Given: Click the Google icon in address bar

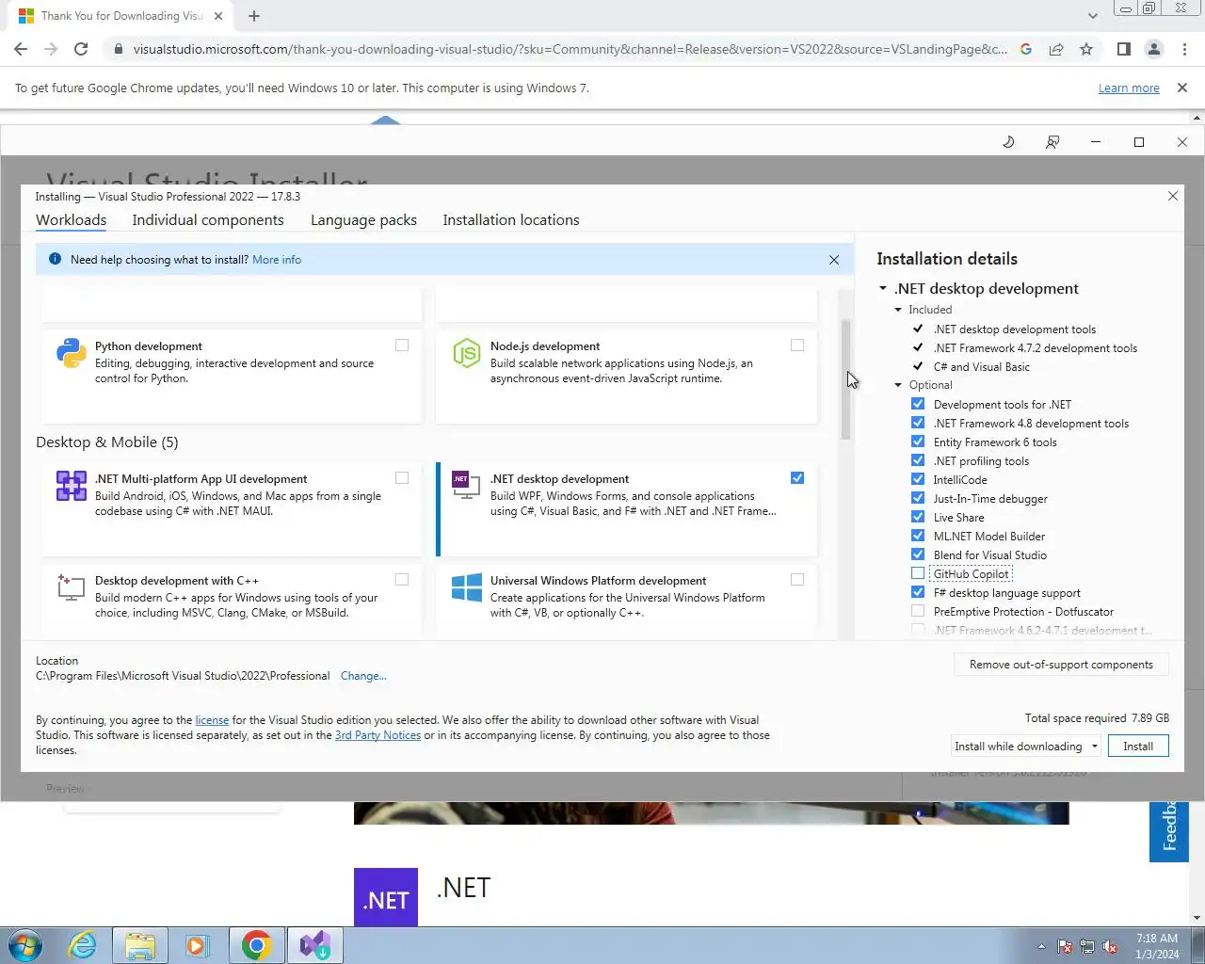Looking at the screenshot, I should pyautogui.click(x=1026, y=49).
